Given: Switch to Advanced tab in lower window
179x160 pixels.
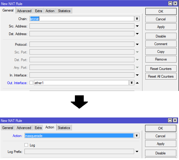Looking at the screenshot, I should [24, 128].
